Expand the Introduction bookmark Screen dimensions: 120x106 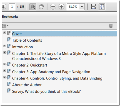tap(4, 46)
